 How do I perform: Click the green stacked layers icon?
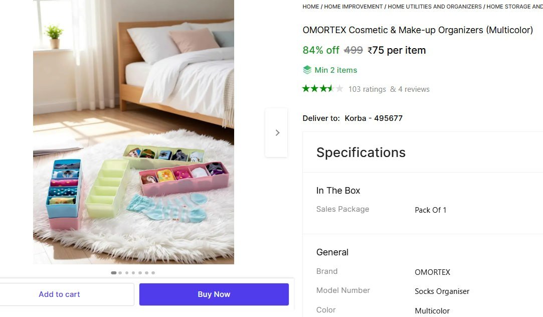click(307, 70)
